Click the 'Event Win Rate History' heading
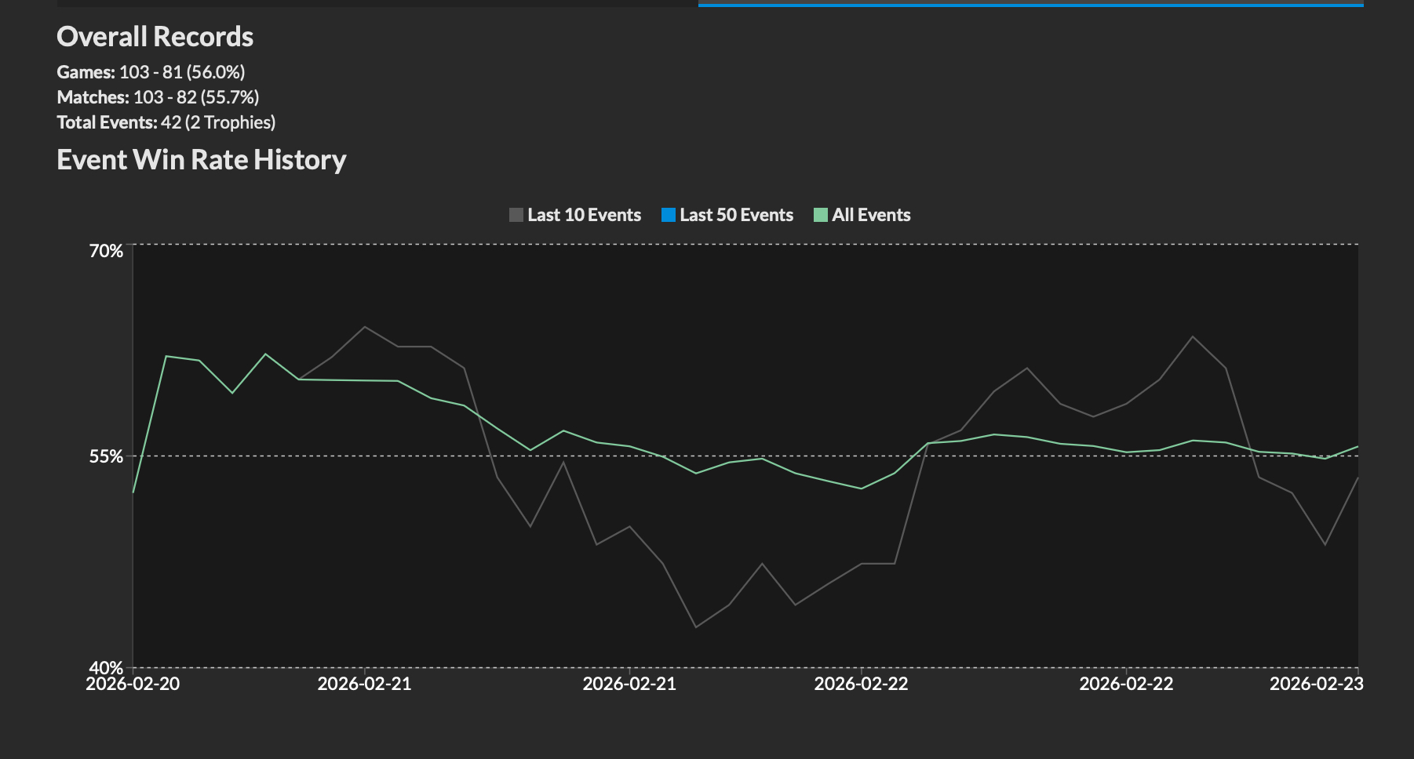 pos(201,160)
